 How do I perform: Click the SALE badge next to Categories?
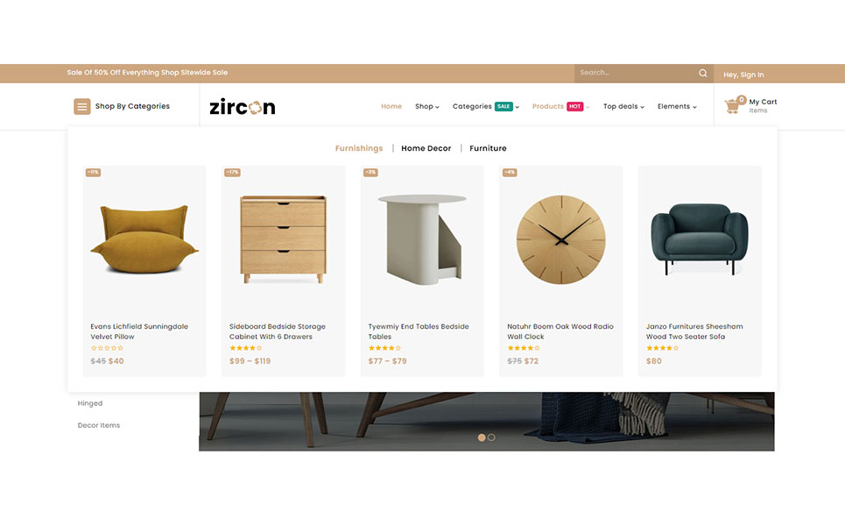503,106
